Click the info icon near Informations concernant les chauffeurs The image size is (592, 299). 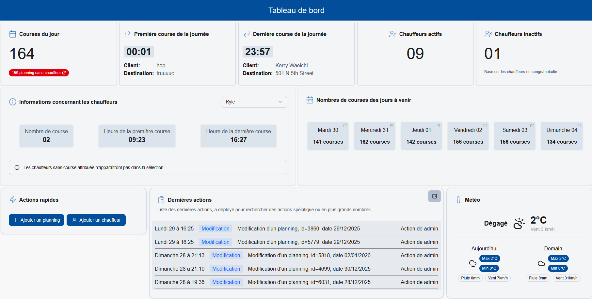pyautogui.click(x=12, y=102)
